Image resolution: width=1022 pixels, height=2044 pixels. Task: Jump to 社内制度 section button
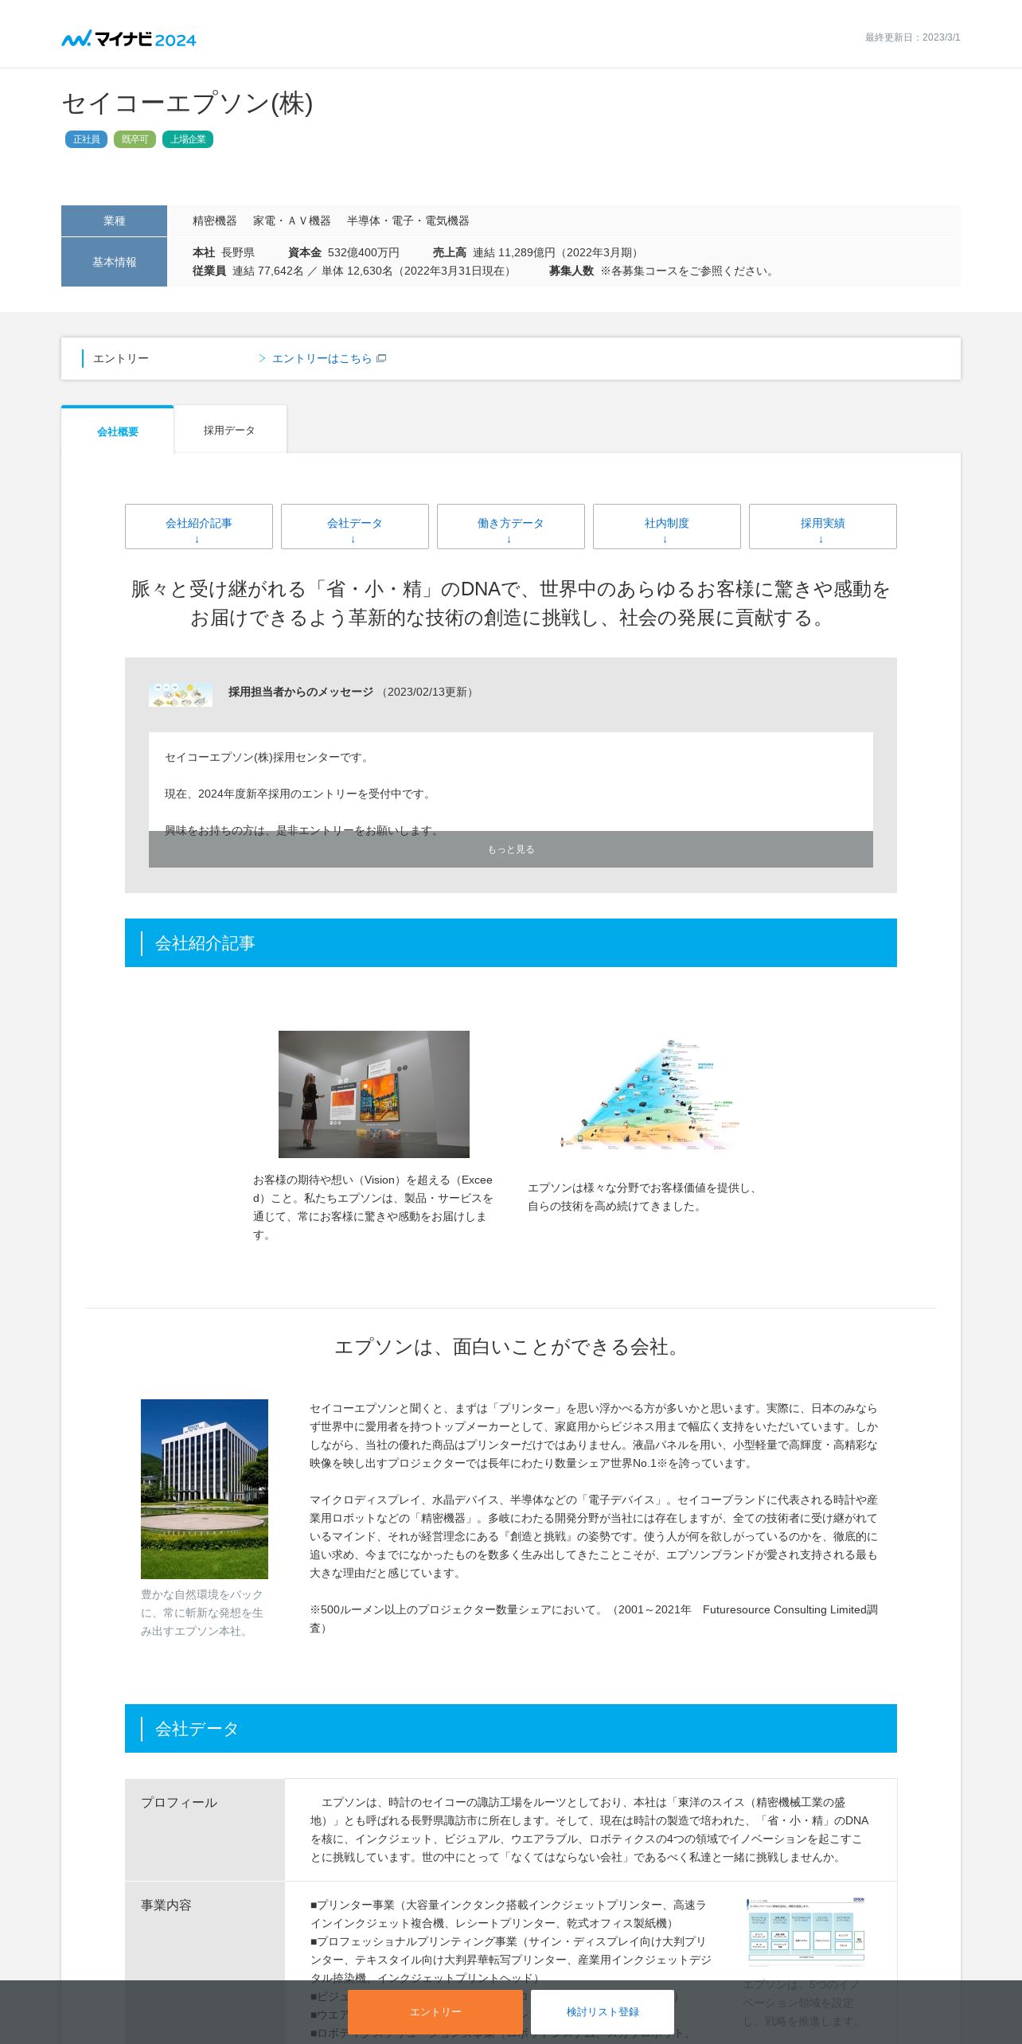click(x=667, y=526)
